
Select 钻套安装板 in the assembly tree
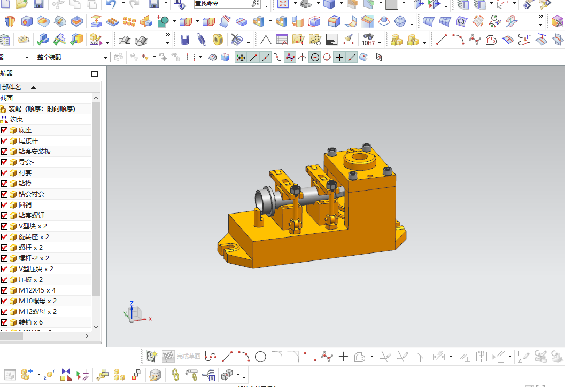(x=35, y=152)
